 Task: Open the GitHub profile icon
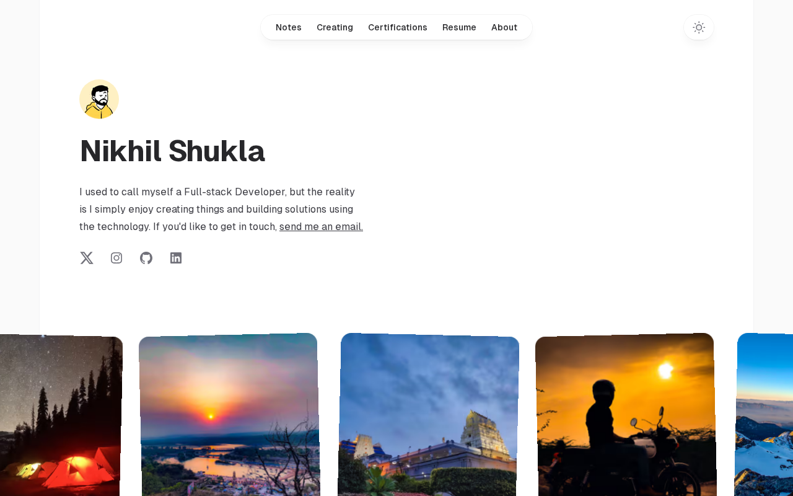[x=146, y=258]
